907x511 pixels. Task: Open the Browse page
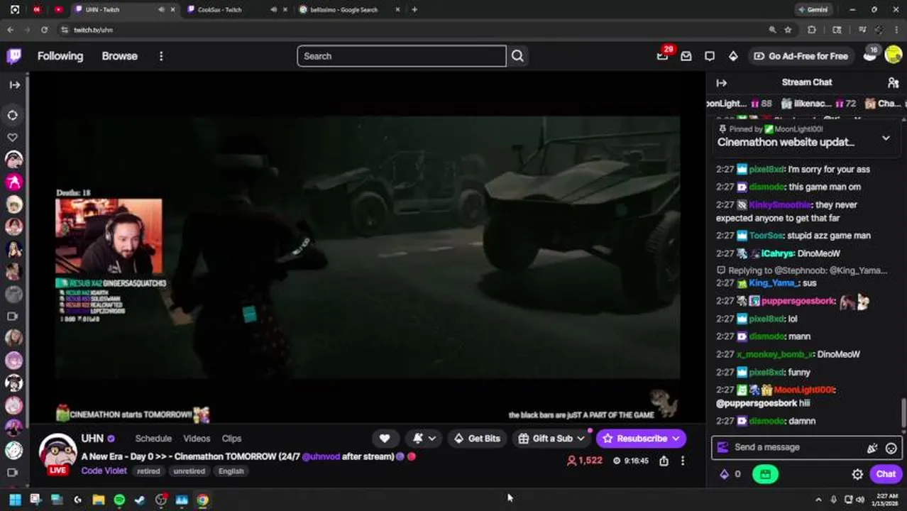tap(119, 56)
